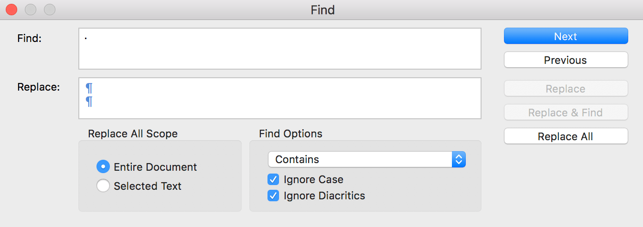This screenshot has height=227, width=643.
Task: Click the "Replace:" field label
Action: [38, 87]
